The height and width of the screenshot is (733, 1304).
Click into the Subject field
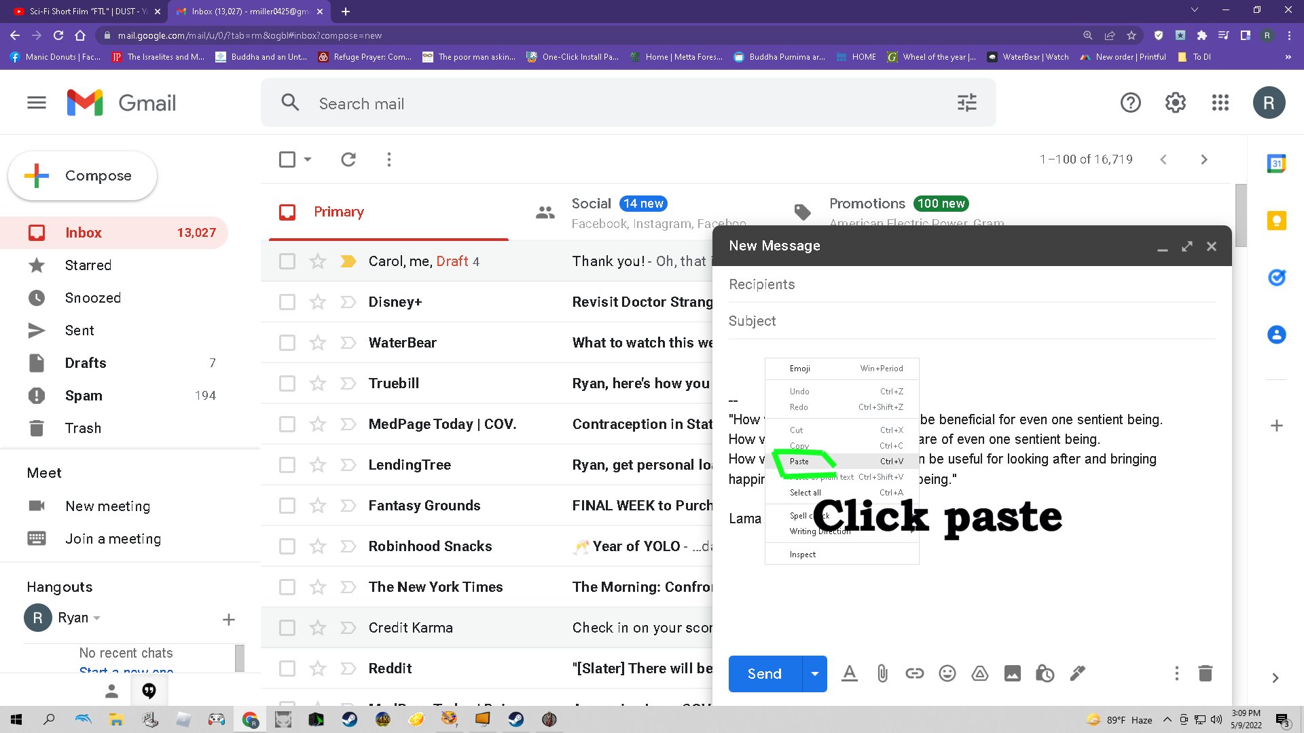tap(971, 321)
